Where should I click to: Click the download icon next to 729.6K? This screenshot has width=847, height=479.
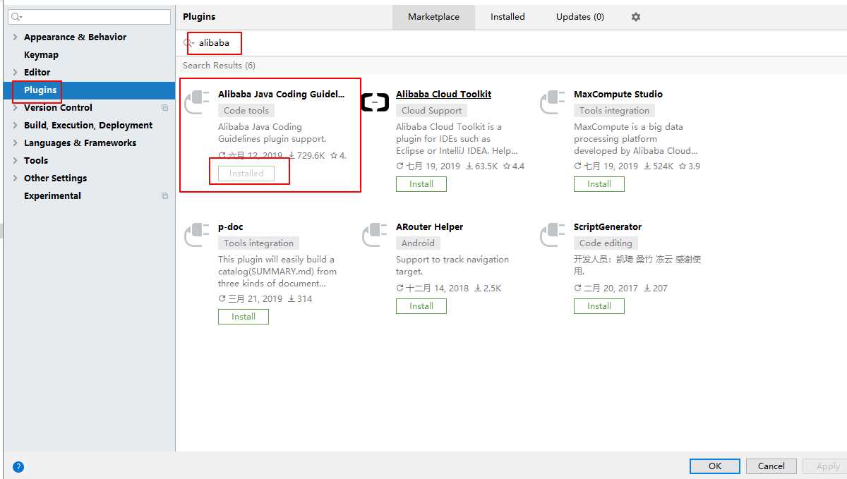(292, 156)
